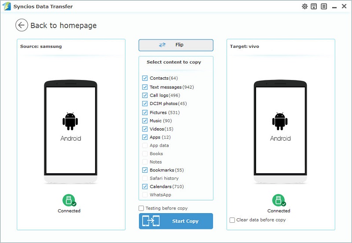
Task: Uncheck the Call logs checkbox
Action: tap(145, 95)
